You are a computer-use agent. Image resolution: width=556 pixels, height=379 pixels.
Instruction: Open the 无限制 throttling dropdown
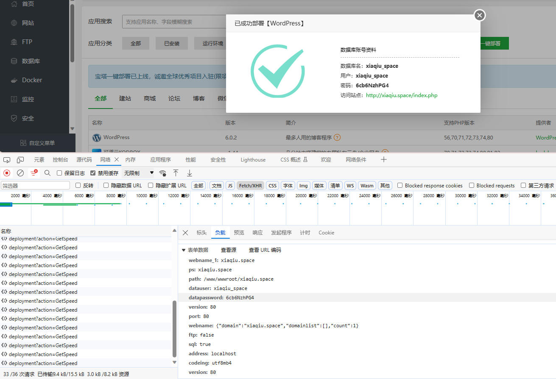point(139,173)
